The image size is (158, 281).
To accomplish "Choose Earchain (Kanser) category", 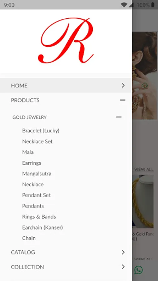I will click(x=42, y=227).
